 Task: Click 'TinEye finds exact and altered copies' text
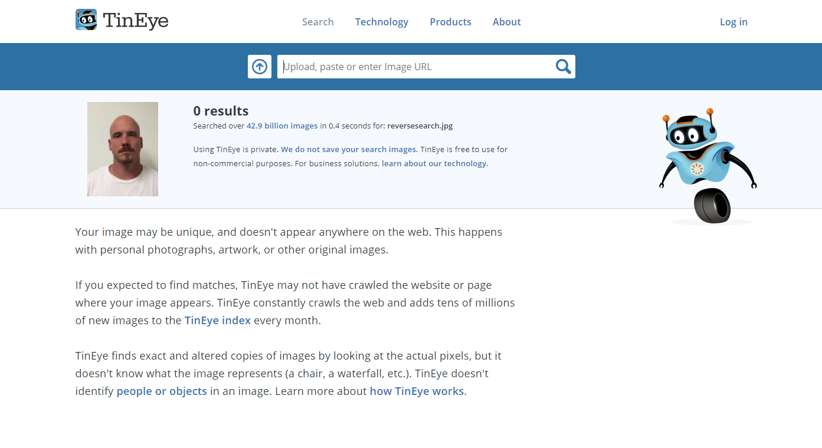pos(289,374)
